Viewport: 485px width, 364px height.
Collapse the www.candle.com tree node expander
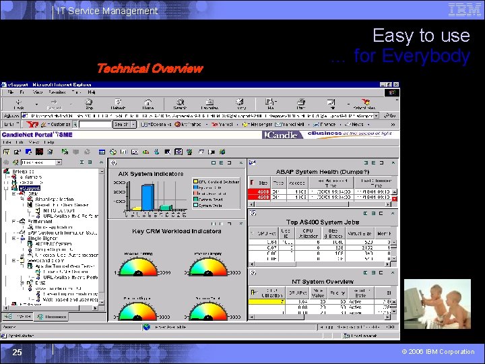coord(13,261)
